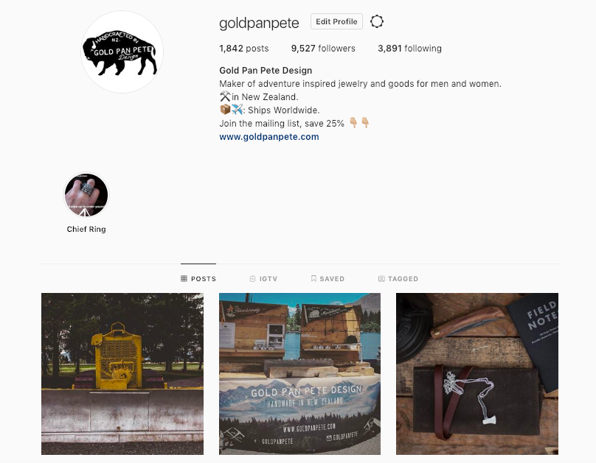596x463 pixels.
Task: Switch to the Saved tab
Action: coord(328,279)
